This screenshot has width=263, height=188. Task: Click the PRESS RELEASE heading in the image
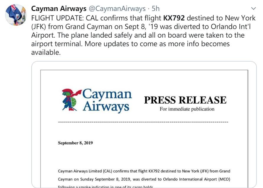(x=185, y=100)
